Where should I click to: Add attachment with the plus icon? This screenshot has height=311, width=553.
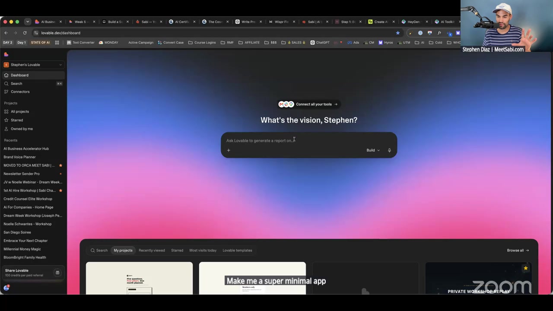click(229, 150)
